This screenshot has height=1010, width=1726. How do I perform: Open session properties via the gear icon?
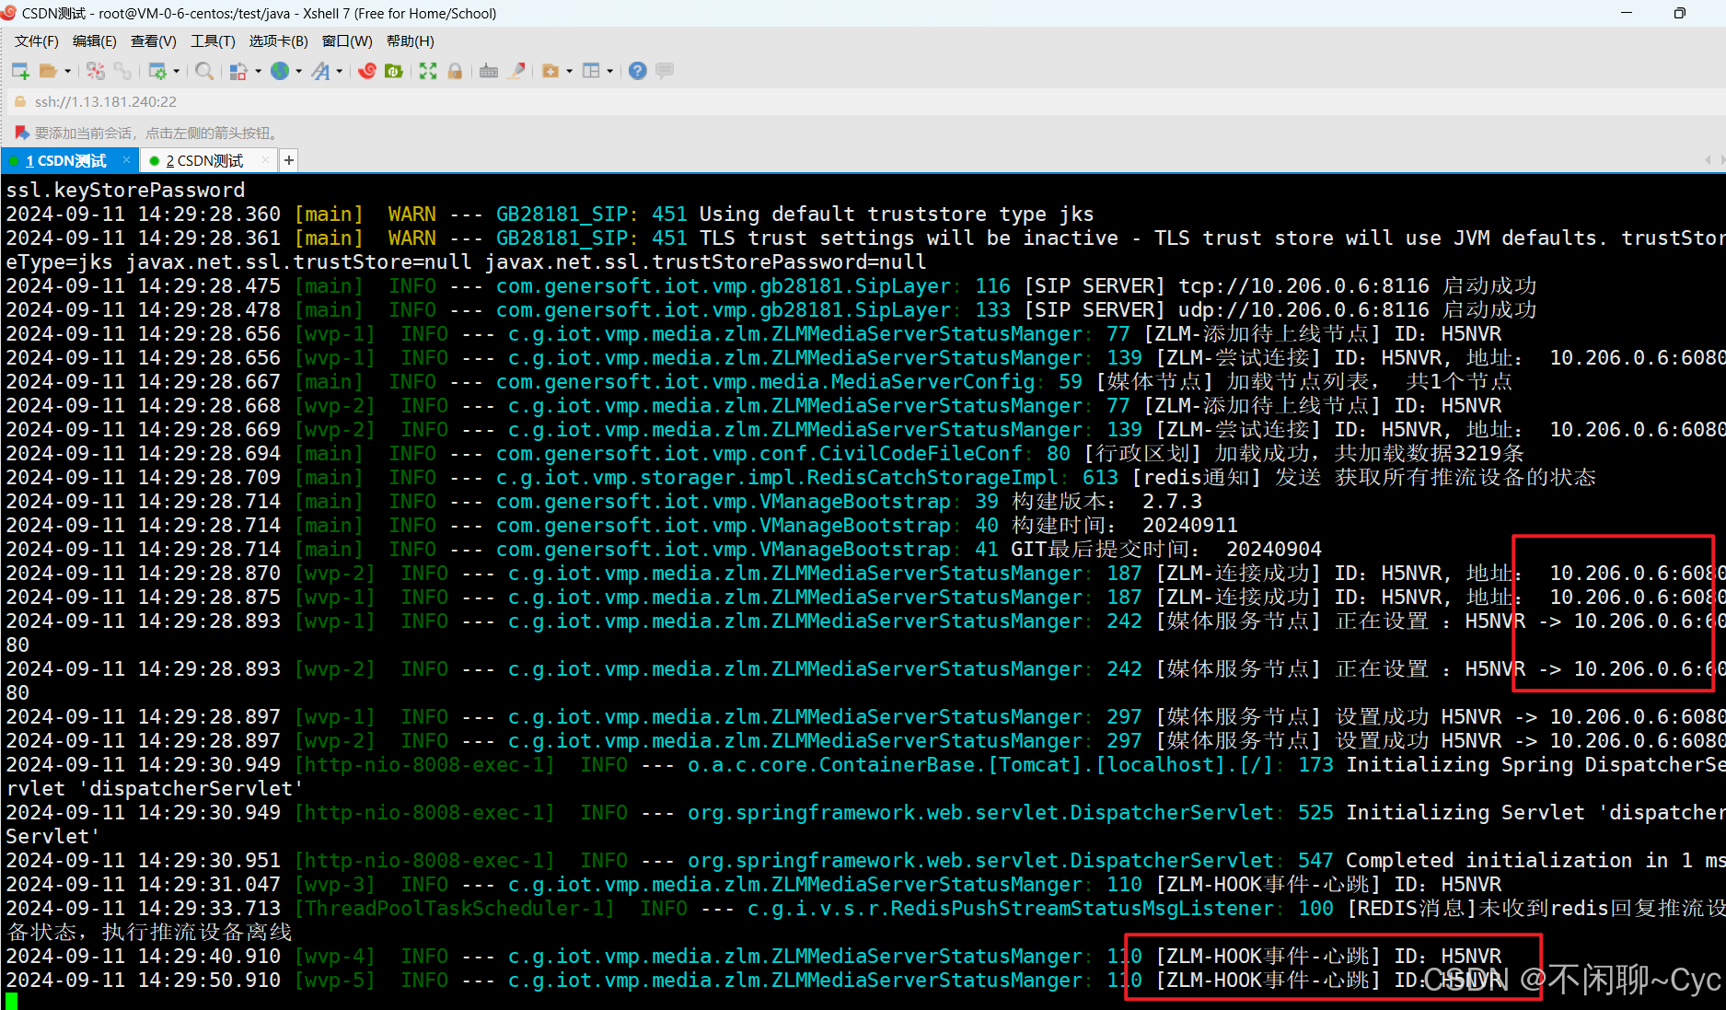point(162,70)
